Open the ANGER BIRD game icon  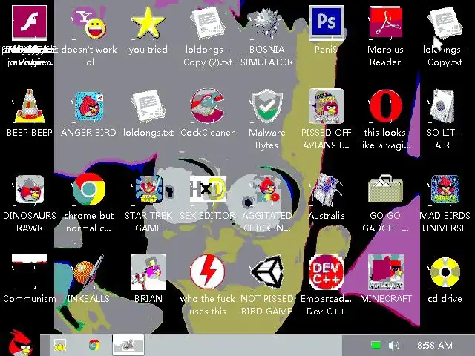[89, 107]
